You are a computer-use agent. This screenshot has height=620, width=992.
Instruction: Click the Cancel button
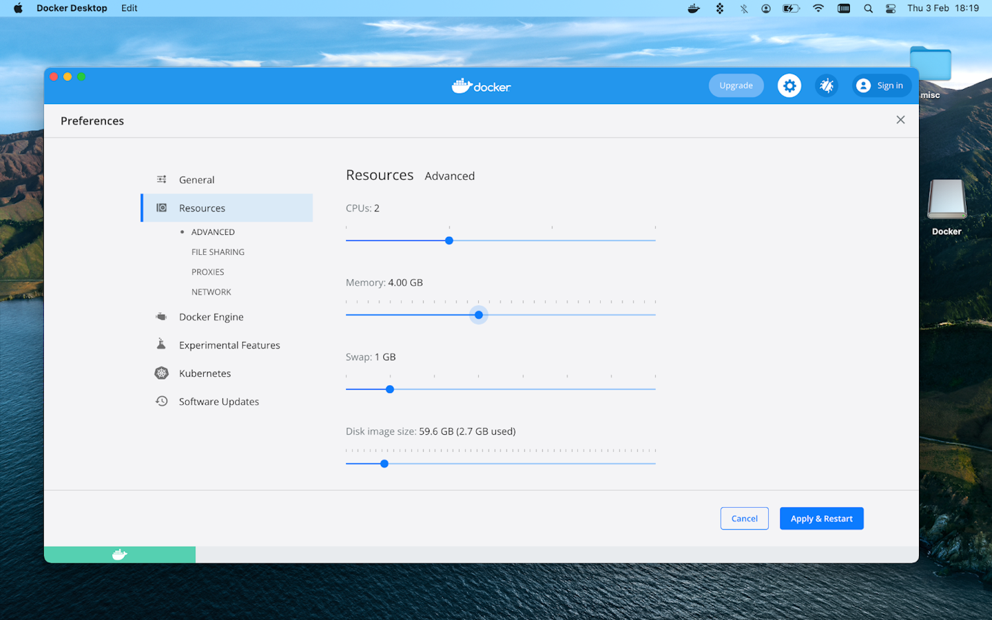click(x=744, y=518)
